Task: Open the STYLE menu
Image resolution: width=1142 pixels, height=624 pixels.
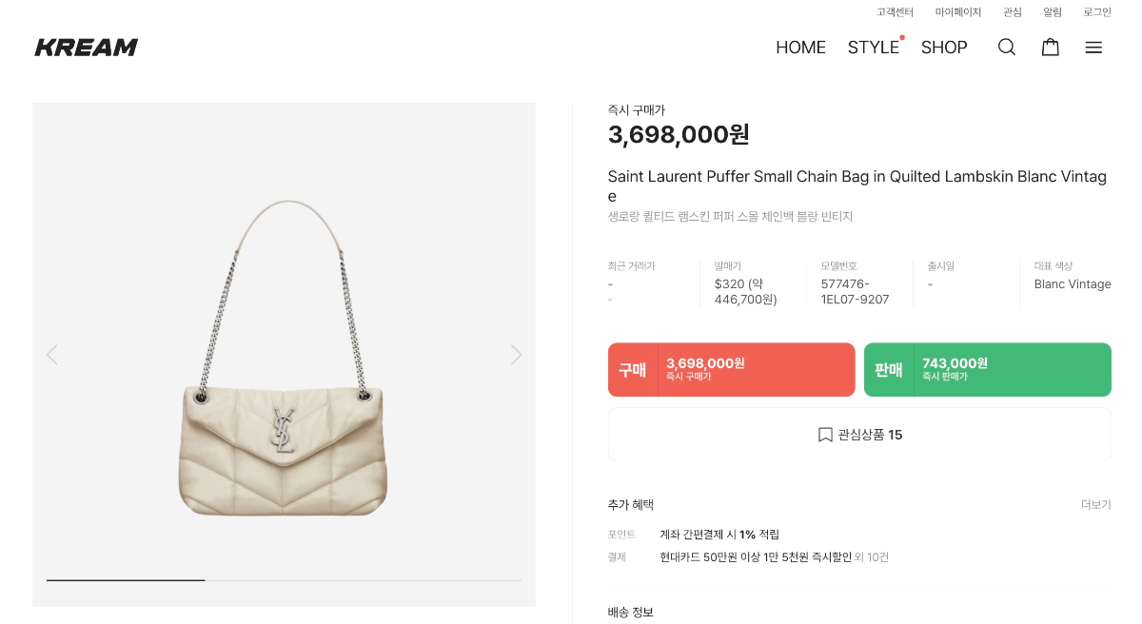Action: click(x=873, y=48)
